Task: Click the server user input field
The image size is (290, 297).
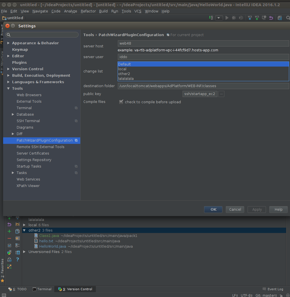Action: click(203, 57)
